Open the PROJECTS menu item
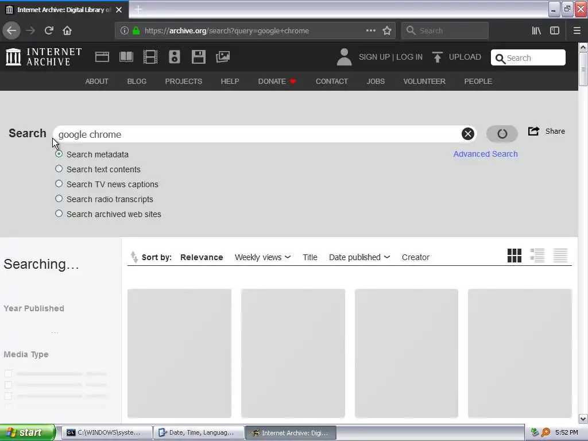Viewport: 588px width, 441px height. [184, 82]
